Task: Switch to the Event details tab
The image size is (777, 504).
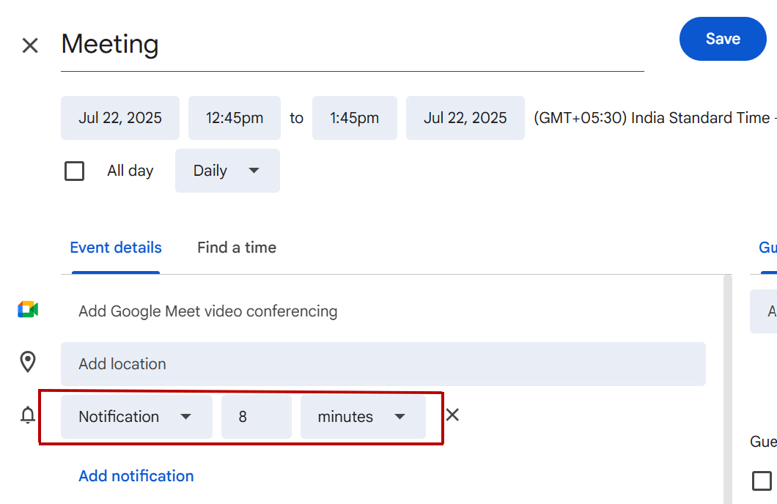Action: coord(116,248)
